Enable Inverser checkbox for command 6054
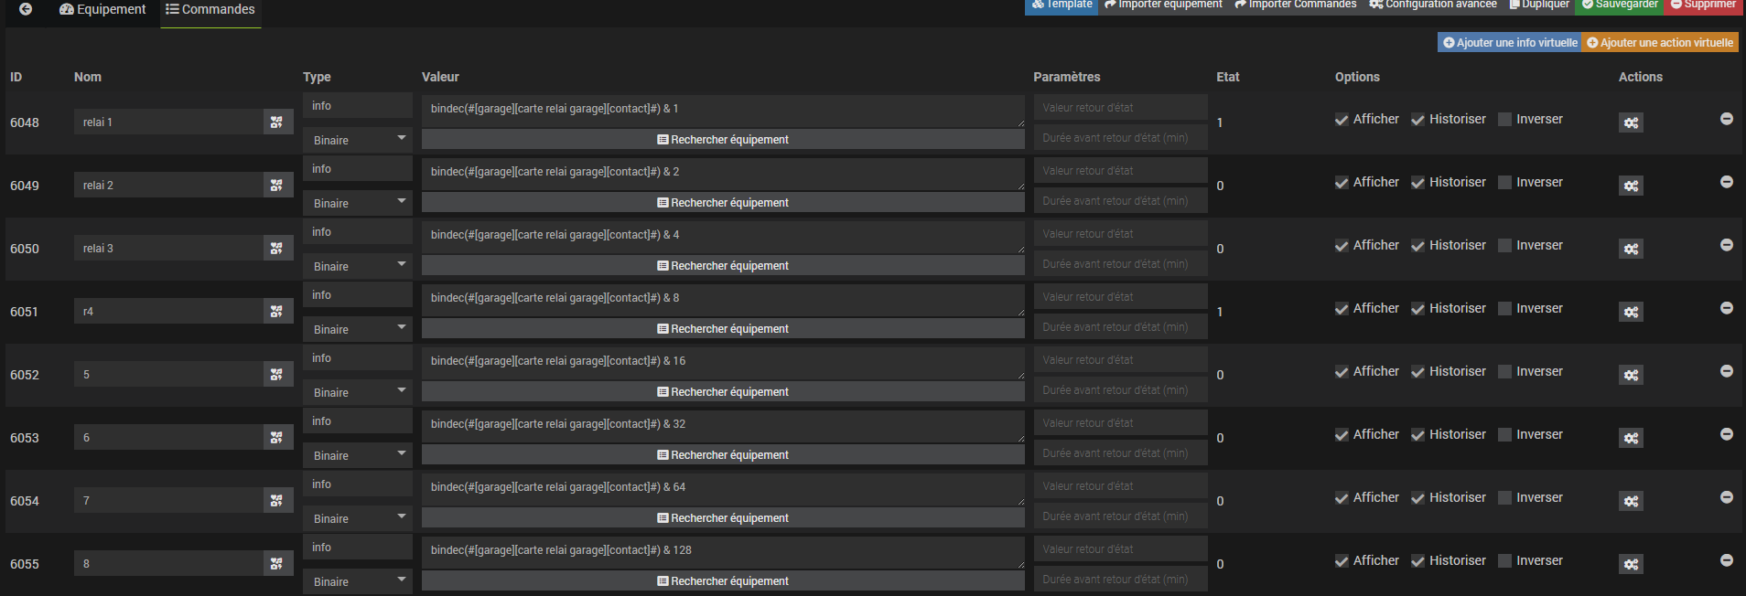Viewport: 1746px width, 596px height. [1504, 498]
